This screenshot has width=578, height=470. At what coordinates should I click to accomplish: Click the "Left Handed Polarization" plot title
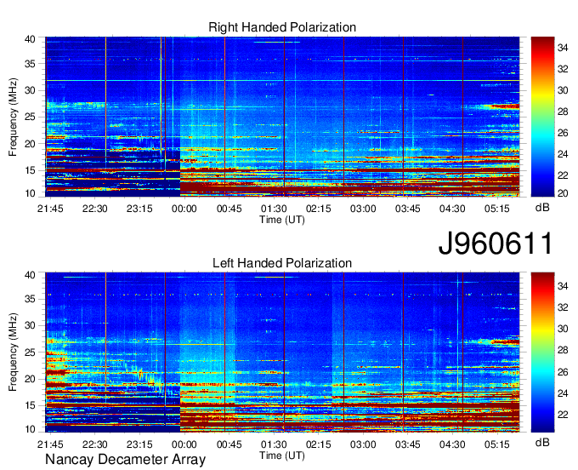pyautogui.click(x=282, y=263)
